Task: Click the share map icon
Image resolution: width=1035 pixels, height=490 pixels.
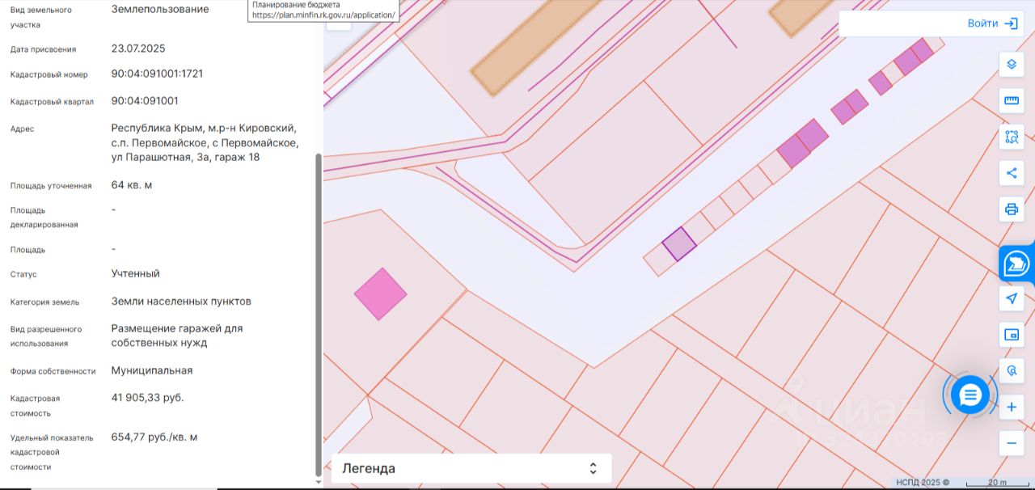Action: coord(1011,173)
